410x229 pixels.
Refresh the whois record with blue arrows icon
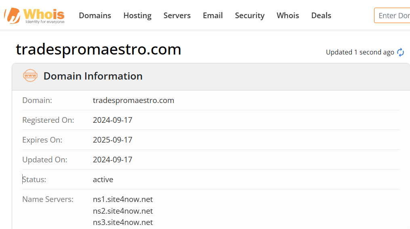pos(401,52)
